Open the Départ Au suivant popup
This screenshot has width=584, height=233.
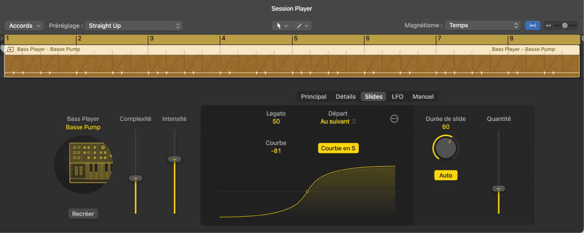338,121
